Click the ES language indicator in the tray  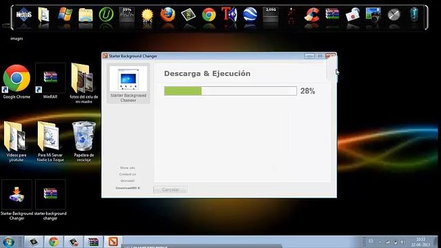[x=371, y=241]
